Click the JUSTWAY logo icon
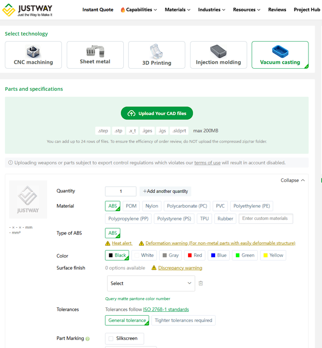The image size is (322, 348). click(9, 10)
